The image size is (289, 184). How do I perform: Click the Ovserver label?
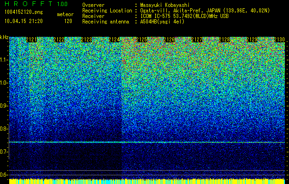click(93, 6)
